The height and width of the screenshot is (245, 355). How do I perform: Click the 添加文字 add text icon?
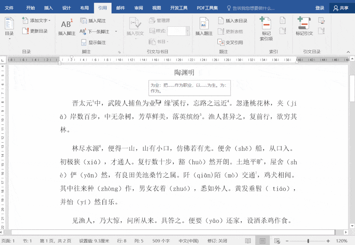[x=25, y=20]
